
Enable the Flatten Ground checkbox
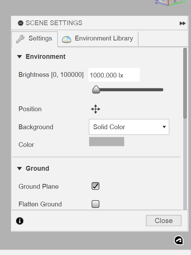[x=95, y=204]
